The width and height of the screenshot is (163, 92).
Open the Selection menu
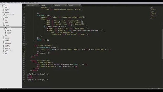click(8, 3)
